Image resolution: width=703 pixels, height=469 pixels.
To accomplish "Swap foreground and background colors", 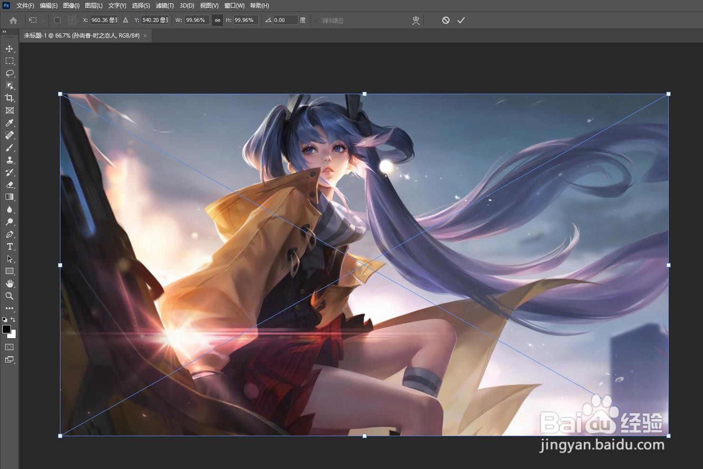I will [x=13, y=320].
